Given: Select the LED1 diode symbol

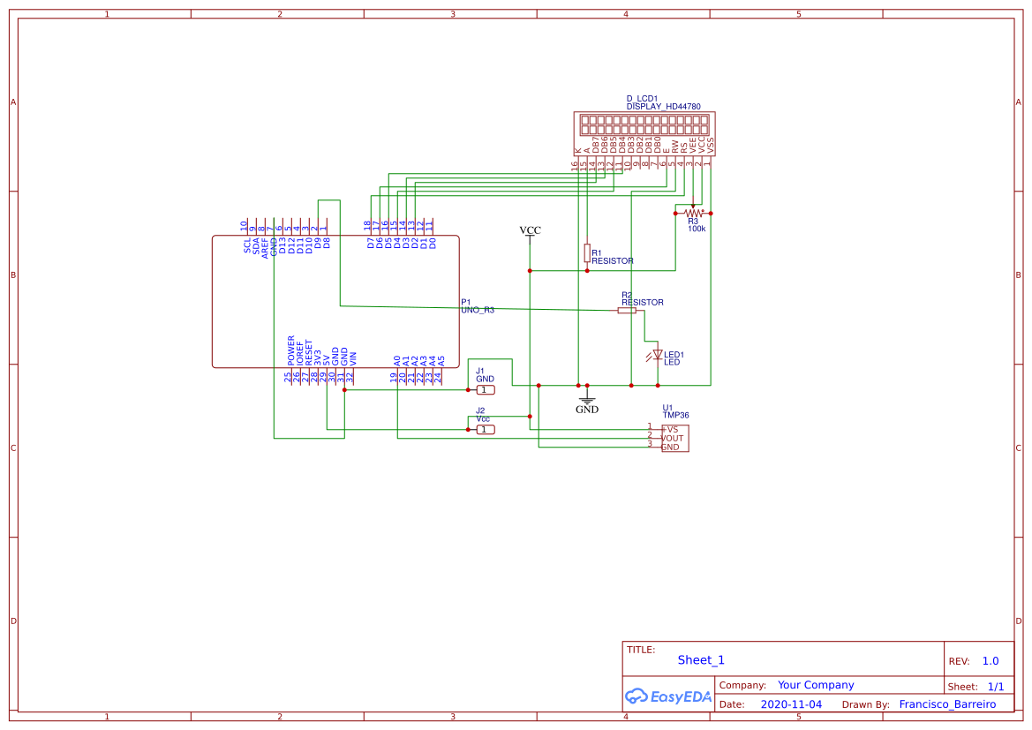Looking at the screenshot, I should (x=657, y=352).
